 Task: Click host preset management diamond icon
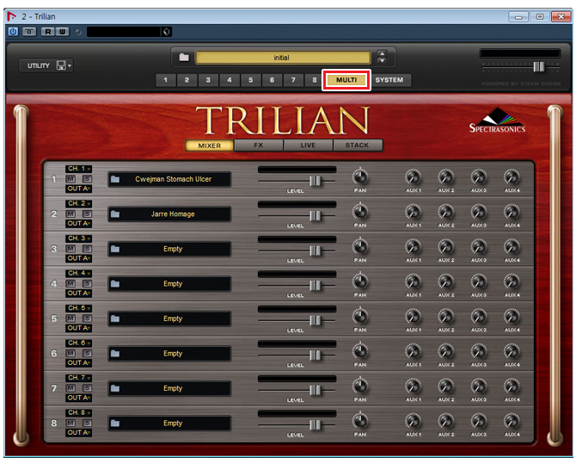coord(167,32)
